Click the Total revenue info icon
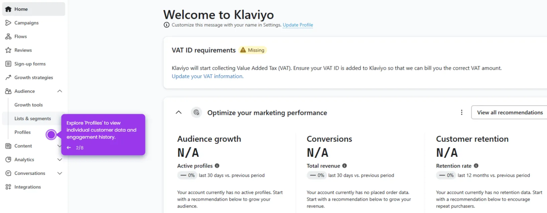This screenshot has height=213, width=547. 345,166
